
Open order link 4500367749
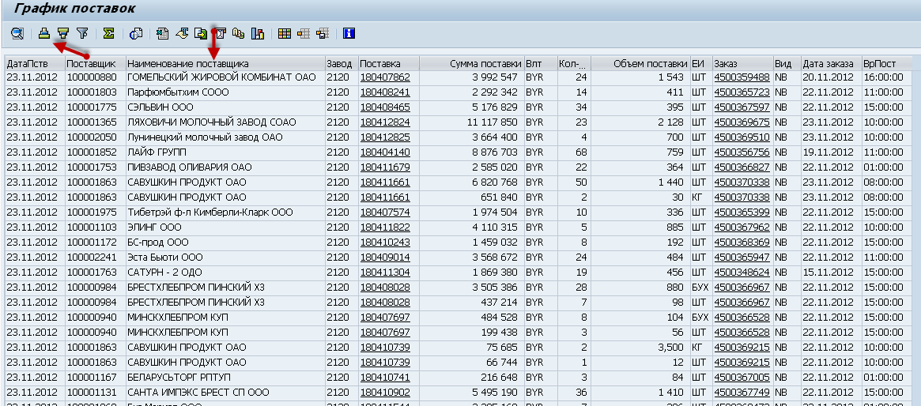(742, 393)
